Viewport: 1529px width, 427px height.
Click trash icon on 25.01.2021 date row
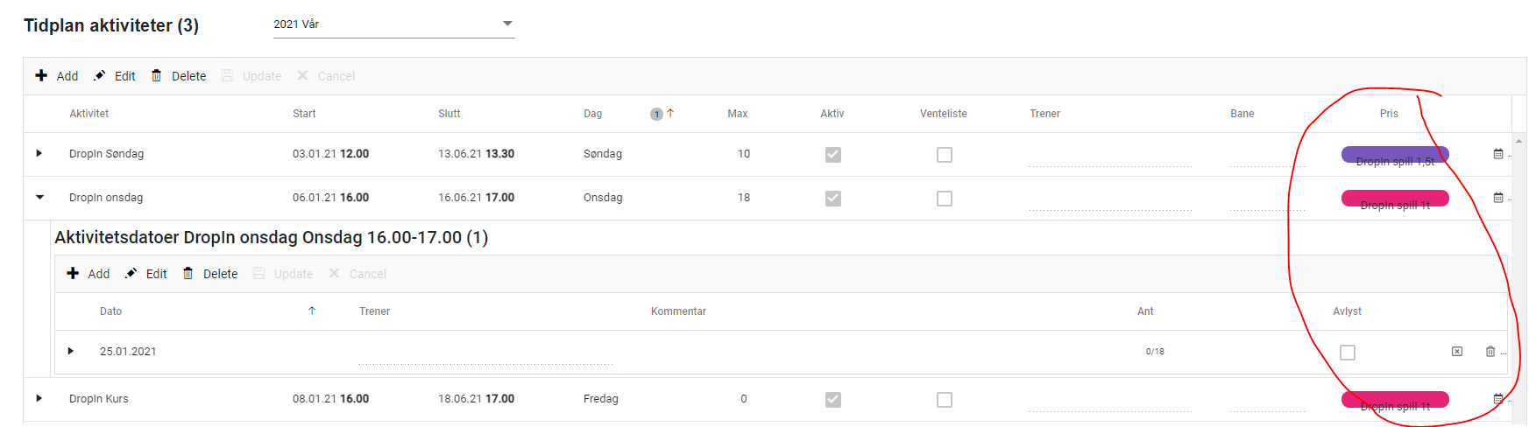[1490, 352]
